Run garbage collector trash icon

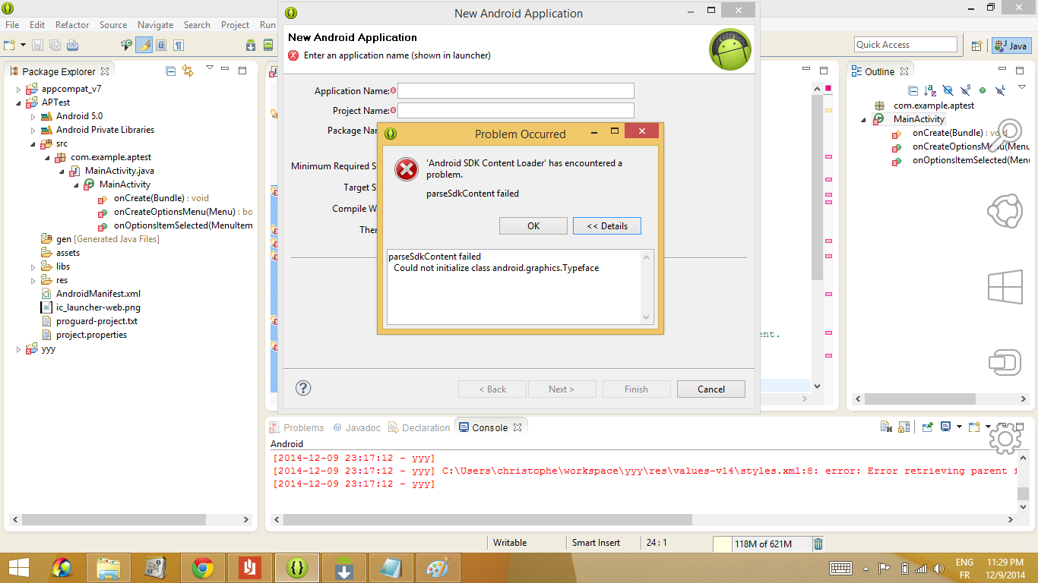[818, 544]
